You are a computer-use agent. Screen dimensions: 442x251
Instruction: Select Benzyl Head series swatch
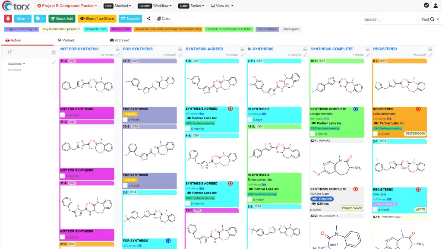[x=121, y=29]
